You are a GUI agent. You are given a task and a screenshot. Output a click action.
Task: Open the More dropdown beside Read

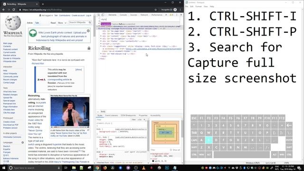pyautogui.click(x=62, y=23)
